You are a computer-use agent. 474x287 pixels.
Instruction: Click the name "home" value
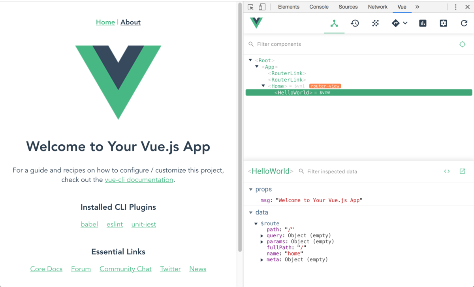pos(293,253)
